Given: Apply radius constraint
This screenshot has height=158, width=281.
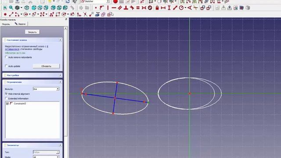Looking at the screenshot, I should (181, 8).
